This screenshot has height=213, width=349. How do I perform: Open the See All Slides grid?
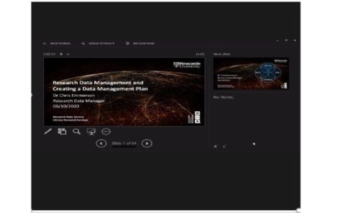[62, 131]
